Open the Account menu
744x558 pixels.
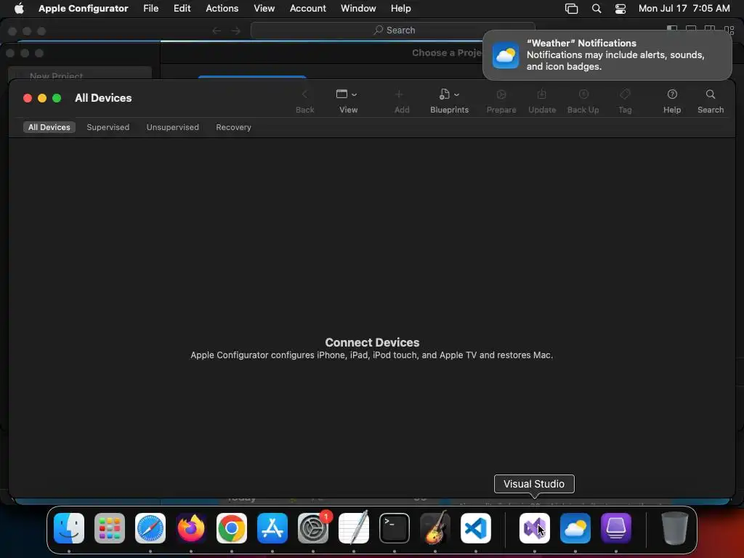click(x=307, y=8)
